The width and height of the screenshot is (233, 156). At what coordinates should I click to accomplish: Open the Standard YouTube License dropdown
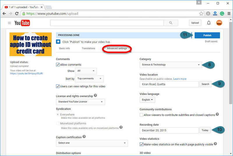80,102
